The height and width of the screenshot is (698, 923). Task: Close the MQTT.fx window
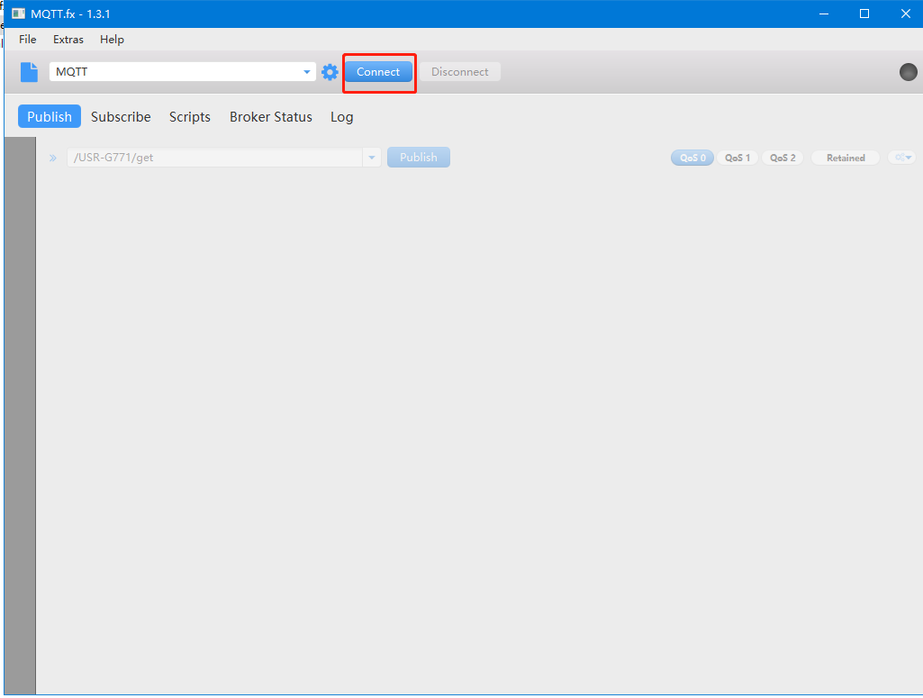[905, 14]
